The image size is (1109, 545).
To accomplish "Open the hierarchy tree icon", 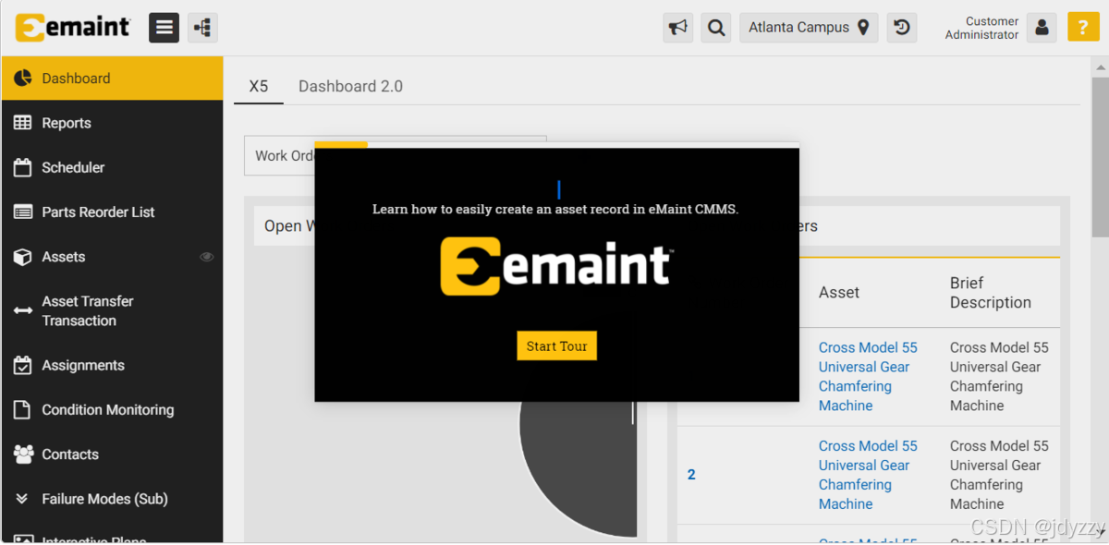I will pos(202,28).
